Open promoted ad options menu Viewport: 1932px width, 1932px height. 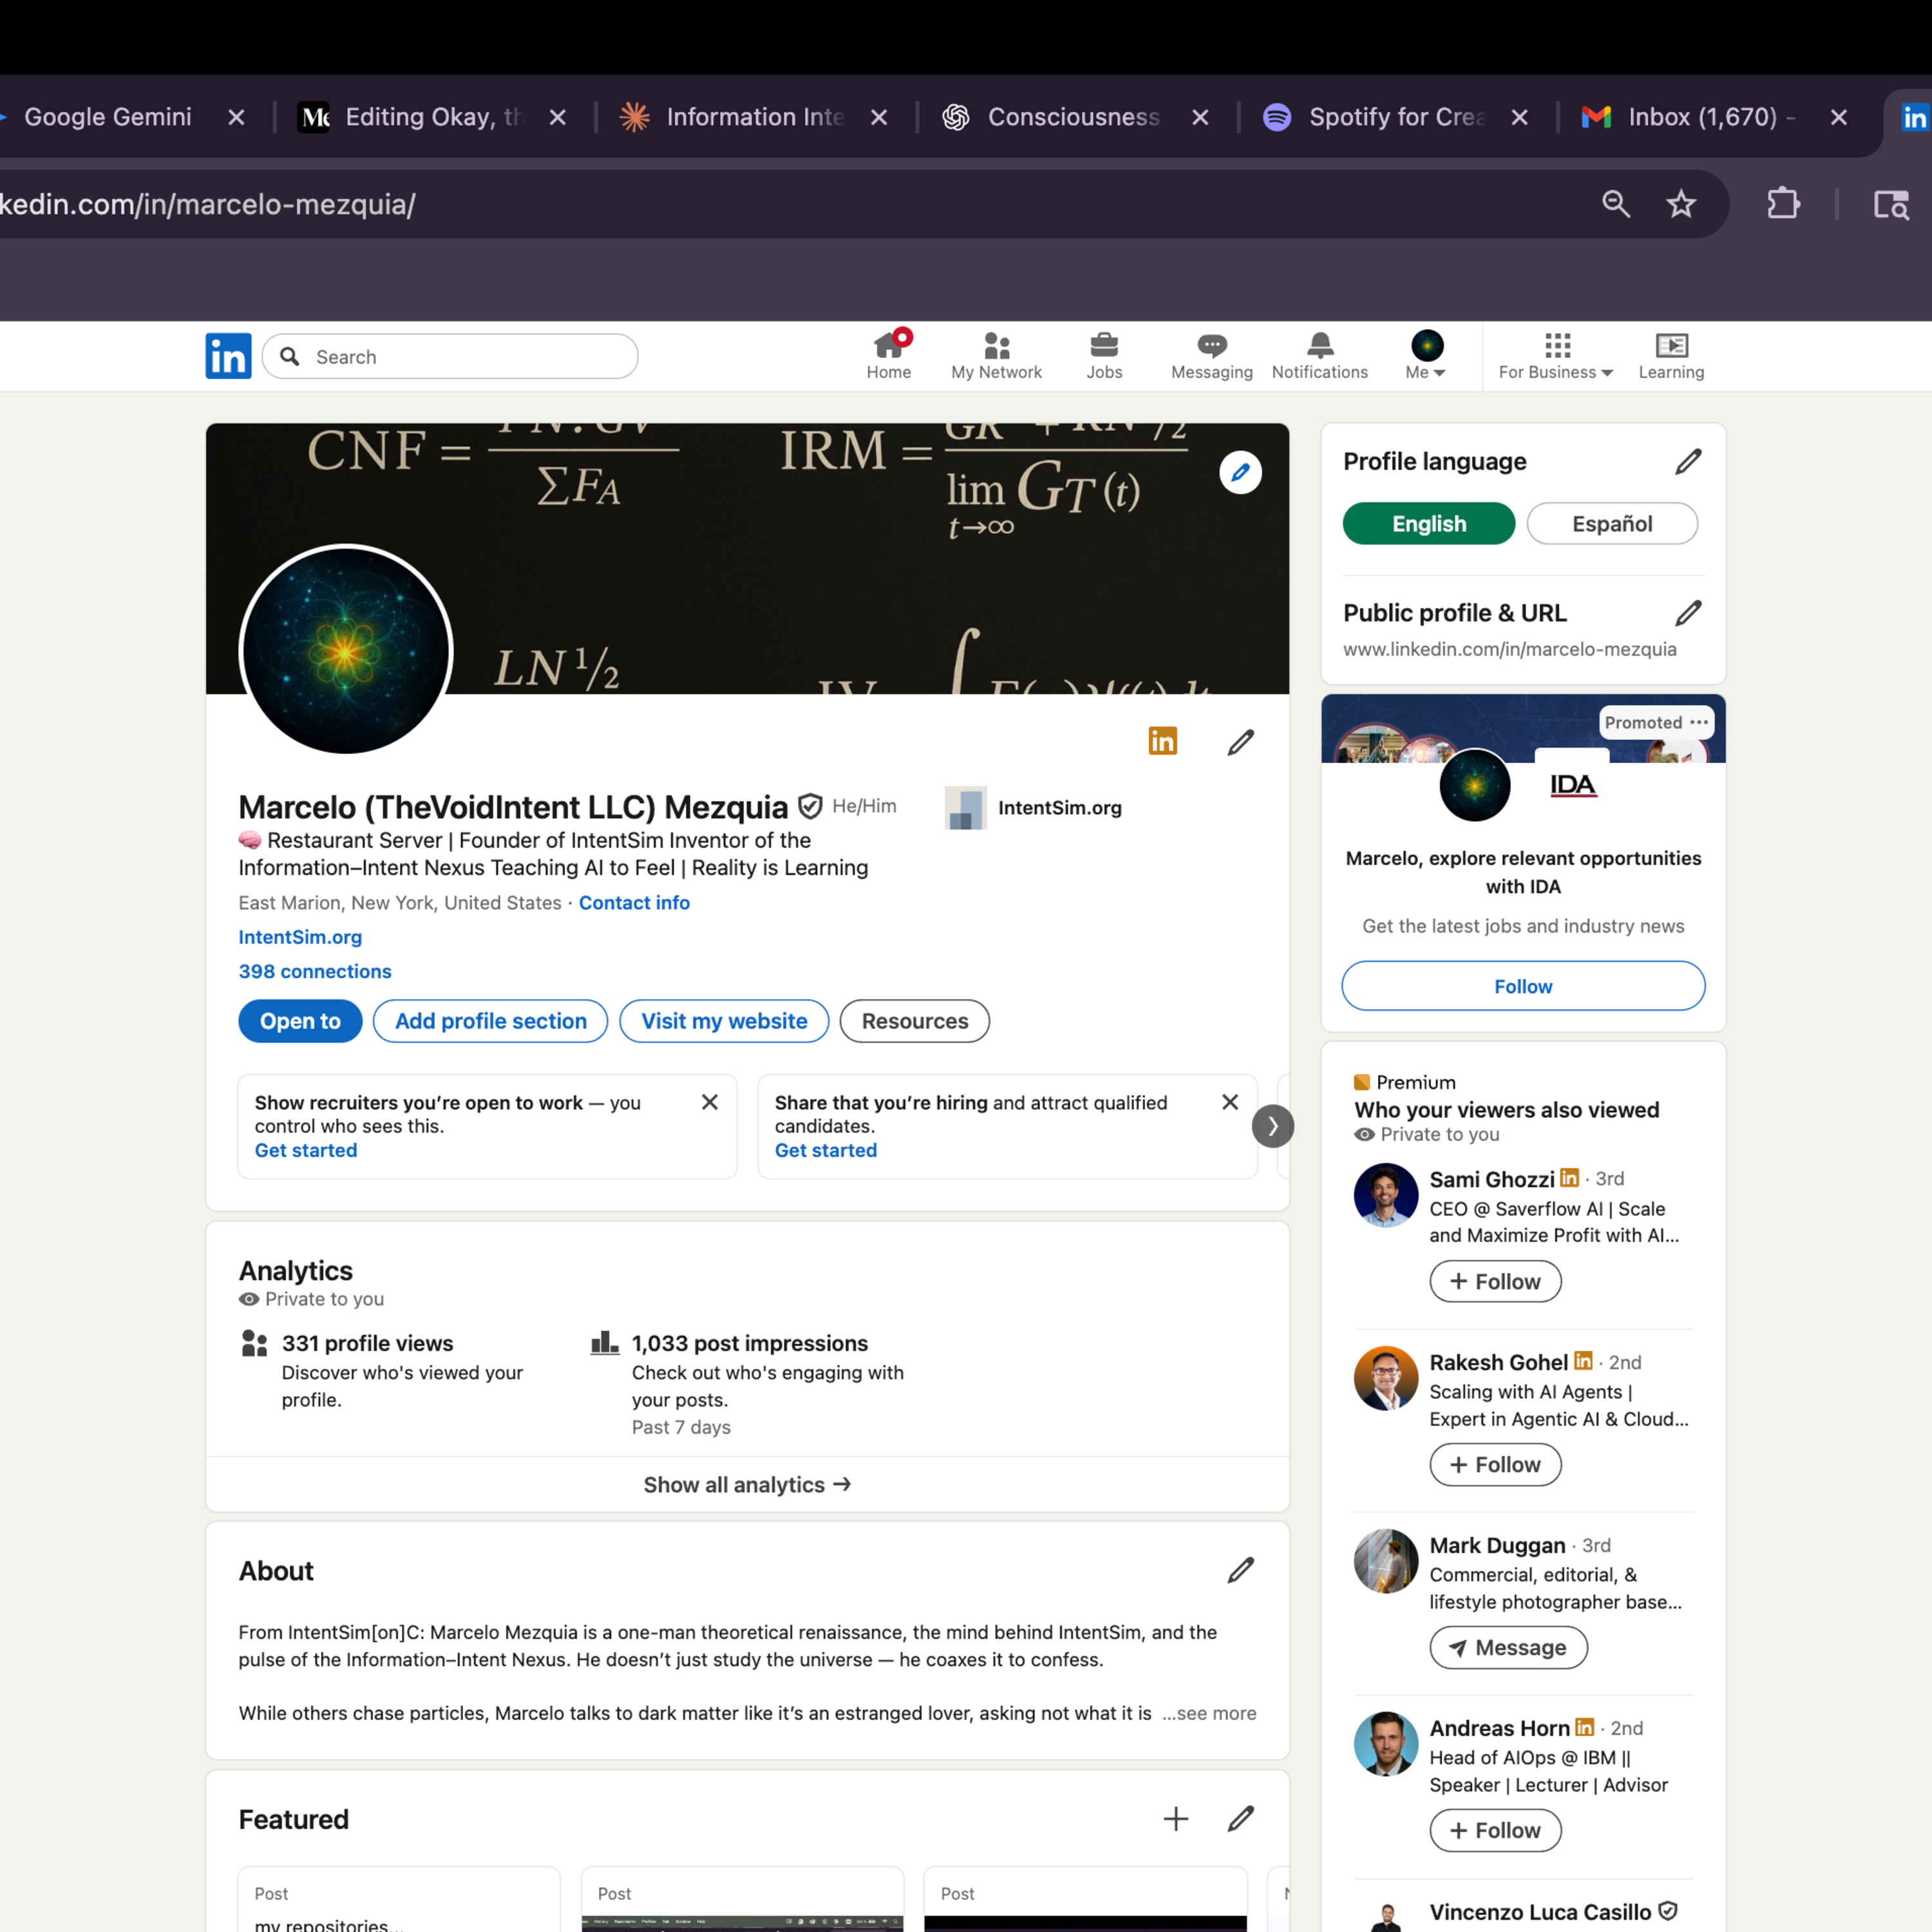click(1698, 722)
